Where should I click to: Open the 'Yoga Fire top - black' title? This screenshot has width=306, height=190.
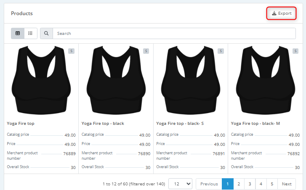pyautogui.click(x=103, y=124)
